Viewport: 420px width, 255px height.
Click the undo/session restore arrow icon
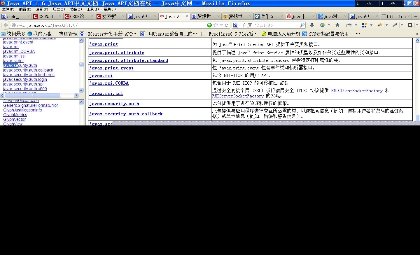349,25
